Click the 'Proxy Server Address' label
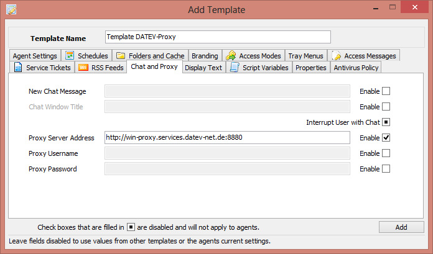This screenshot has height=254, width=433. click(62, 138)
